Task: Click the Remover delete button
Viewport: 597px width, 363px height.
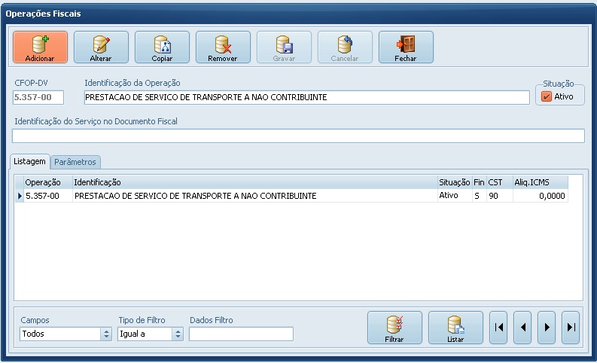Action: (223, 47)
